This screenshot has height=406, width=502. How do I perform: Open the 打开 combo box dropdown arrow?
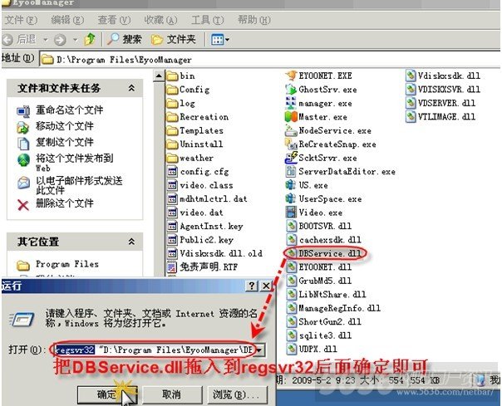(259, 350)
